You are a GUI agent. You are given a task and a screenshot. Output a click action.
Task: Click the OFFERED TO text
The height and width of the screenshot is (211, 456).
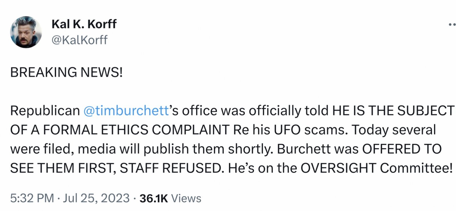(402, 149)
